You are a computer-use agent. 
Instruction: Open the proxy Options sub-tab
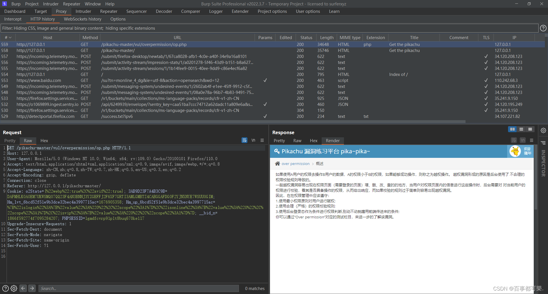[x=118, y=19]
